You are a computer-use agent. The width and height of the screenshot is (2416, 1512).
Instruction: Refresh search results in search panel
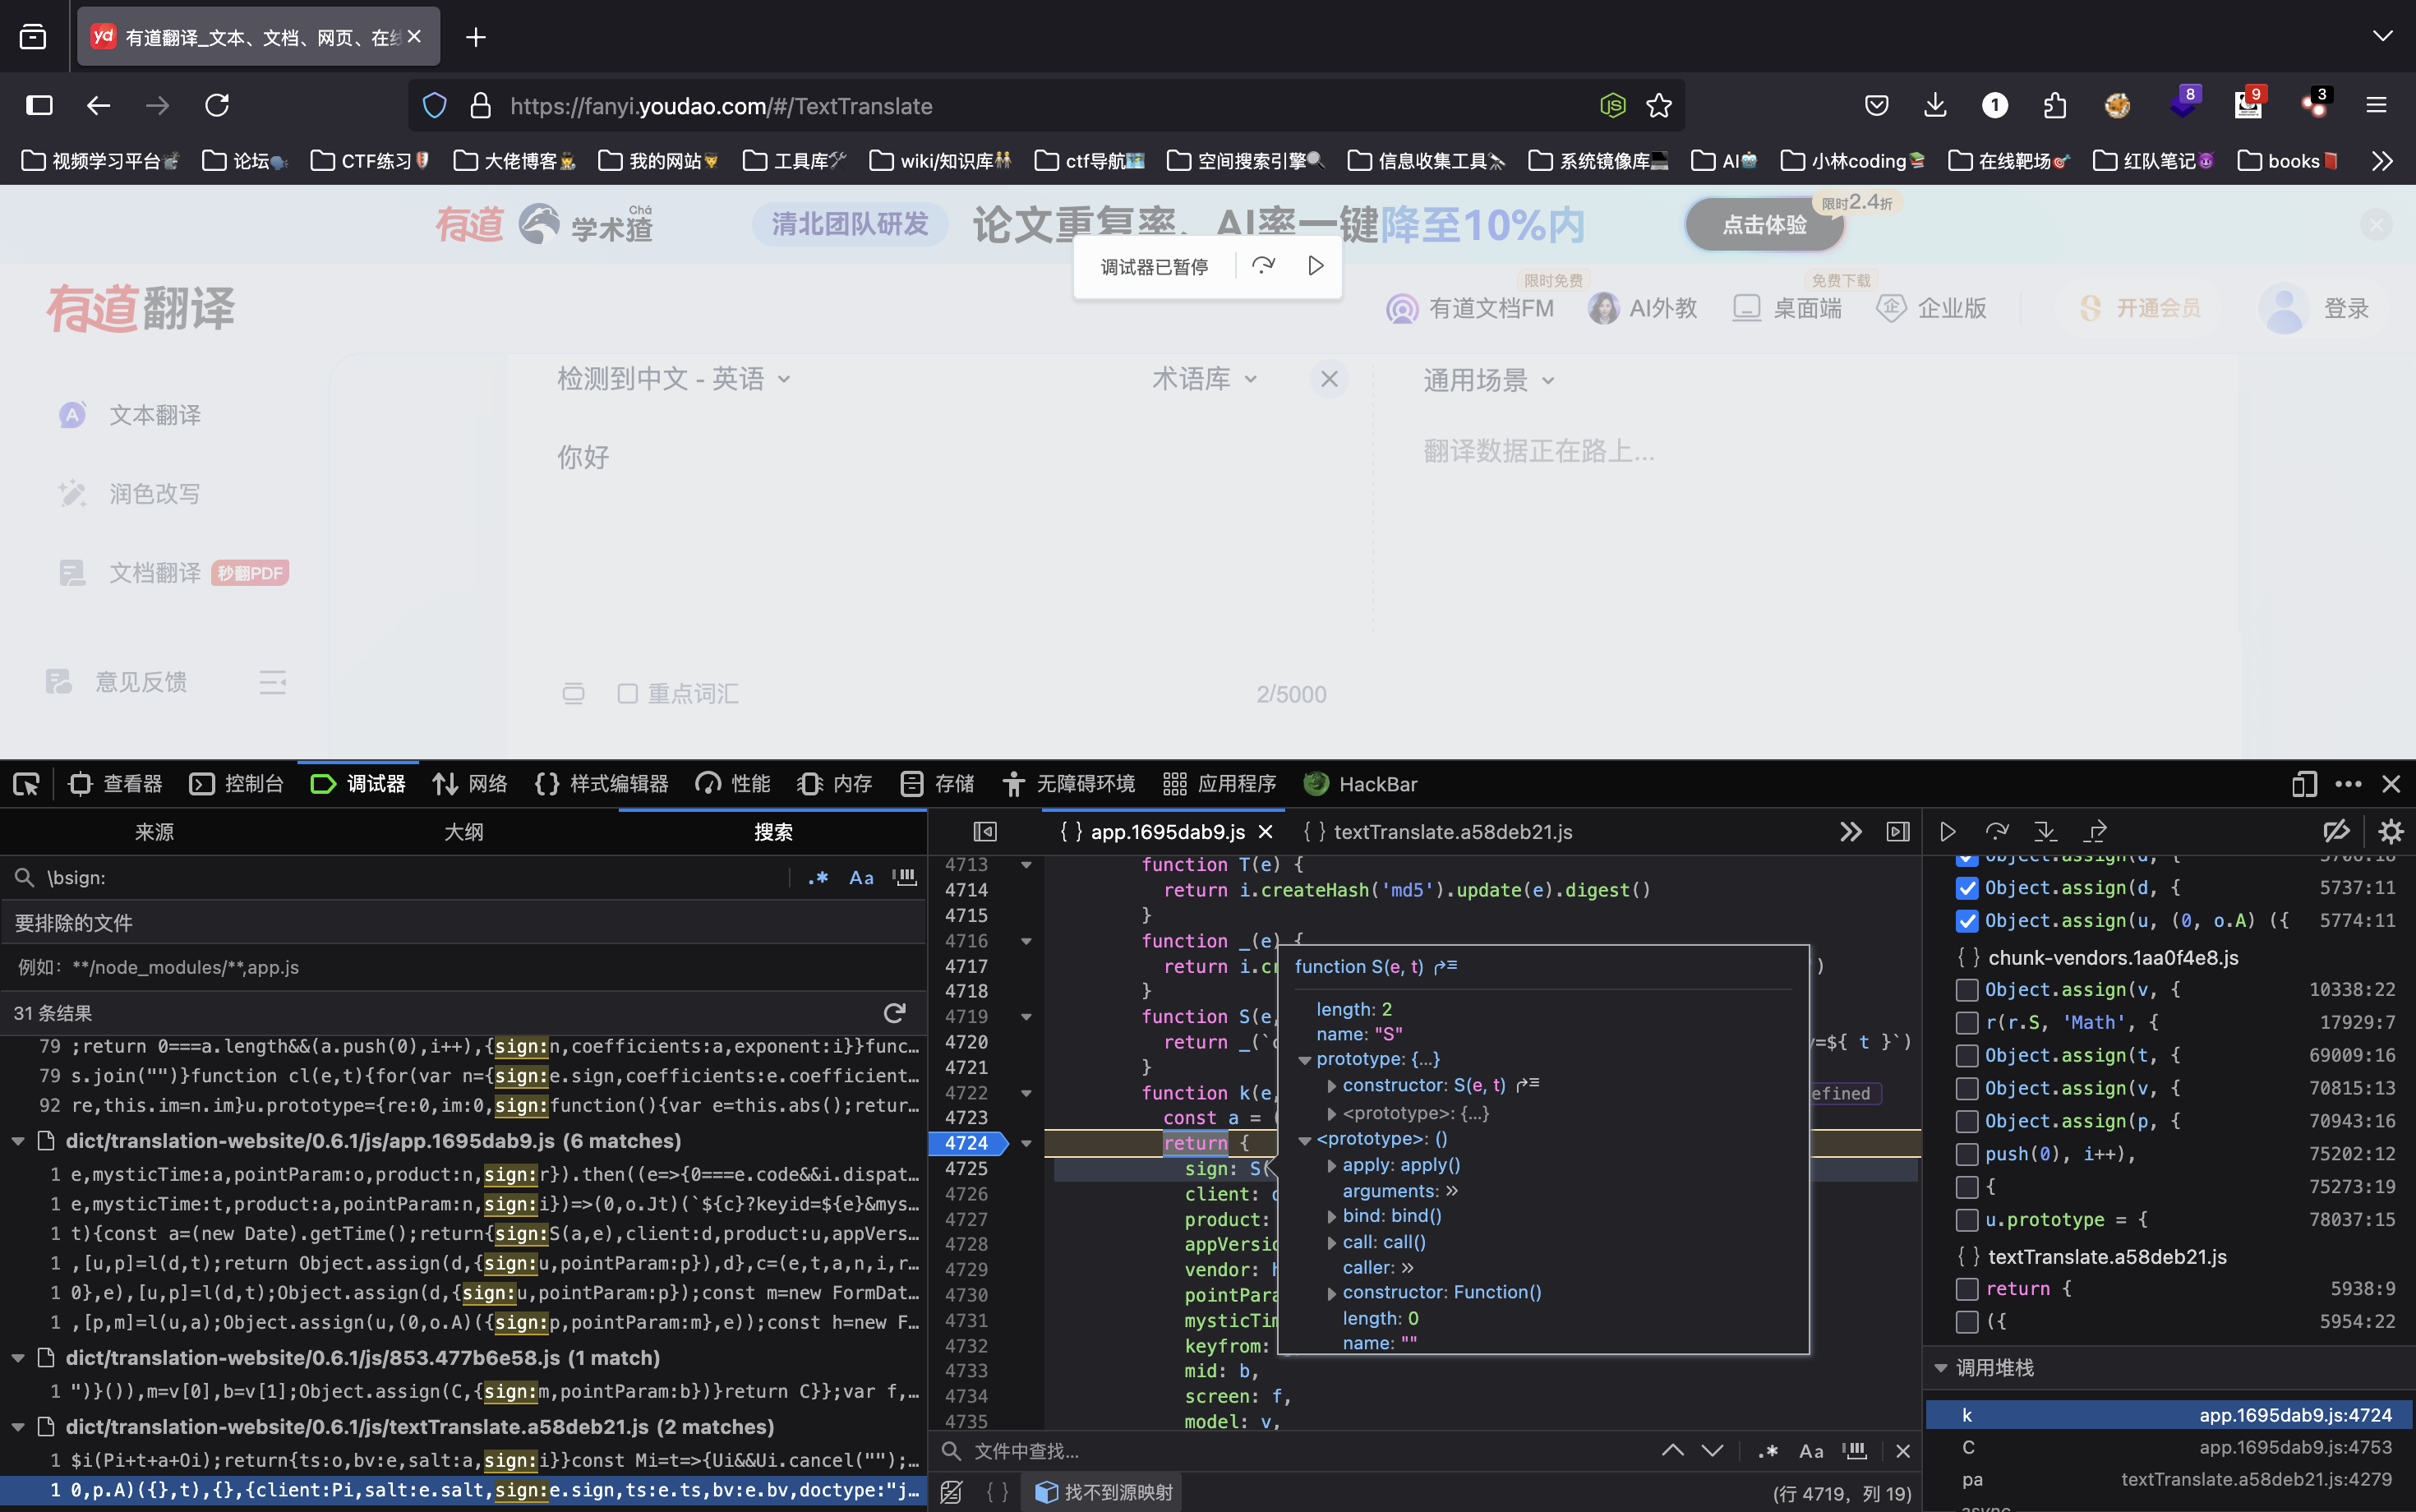894,1013
